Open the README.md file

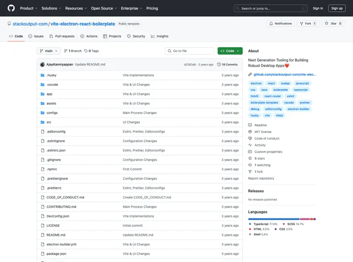(56, 235)
